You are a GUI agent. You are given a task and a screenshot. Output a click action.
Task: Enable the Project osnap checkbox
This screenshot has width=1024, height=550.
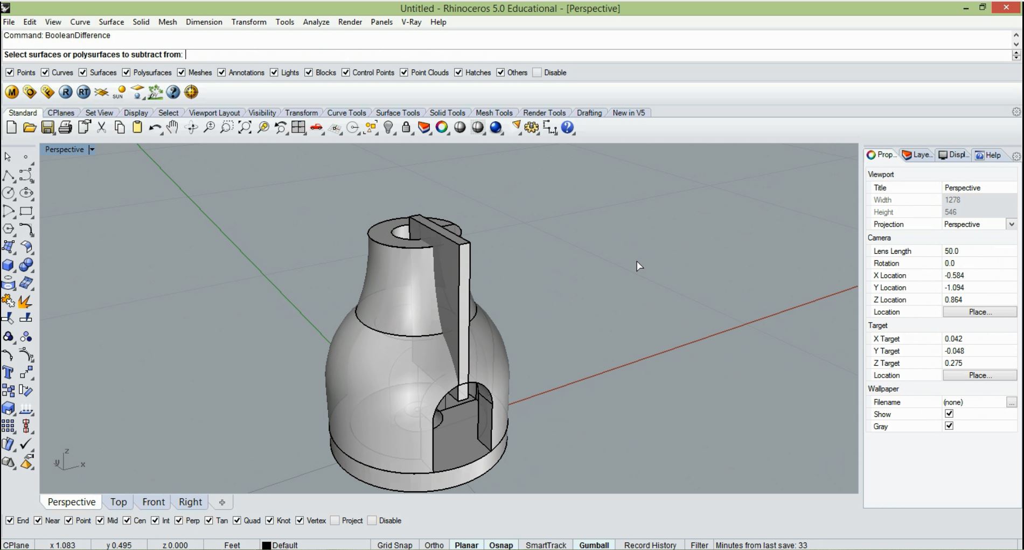point(335,520)
